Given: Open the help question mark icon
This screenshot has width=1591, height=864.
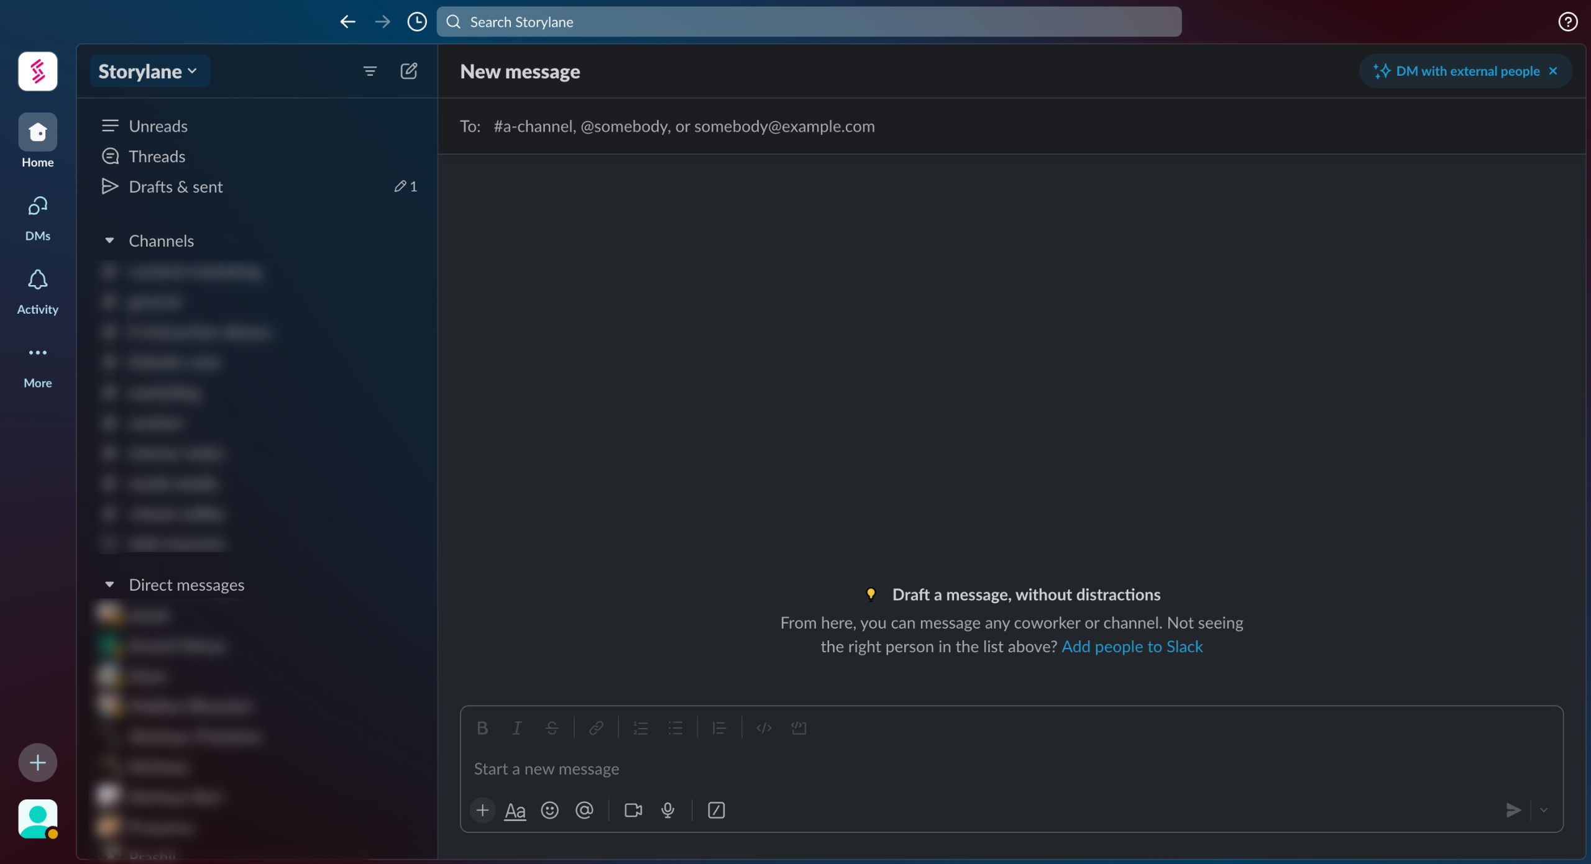Looking at the screenshot, I should tap(1567, 22).
